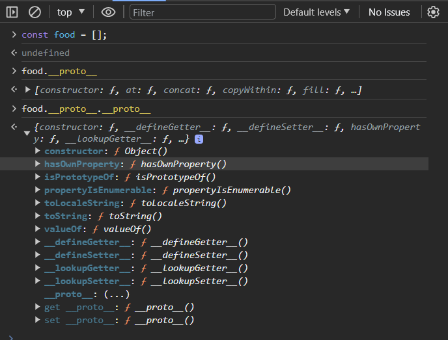Open the Default levels dropdown
Viewport: 448px width, 340px height.
[316, 12]
